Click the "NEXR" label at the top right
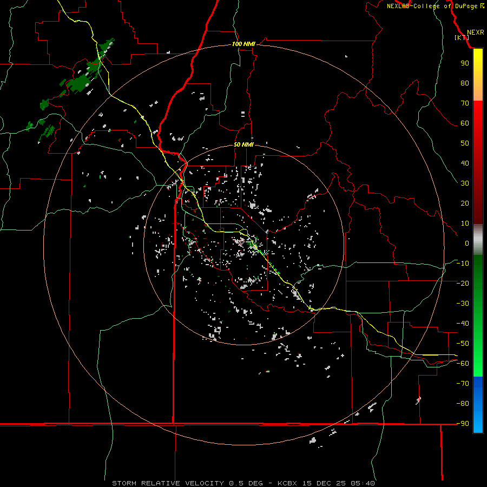Viewport: 487px width, 487px height. [475, 32]
